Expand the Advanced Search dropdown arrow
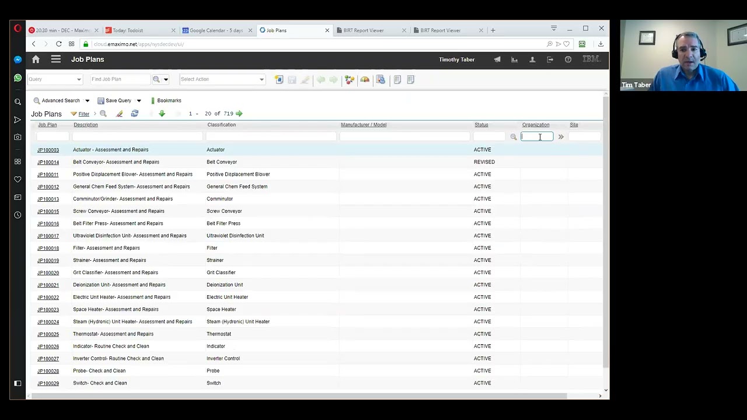 pos(87,101)
